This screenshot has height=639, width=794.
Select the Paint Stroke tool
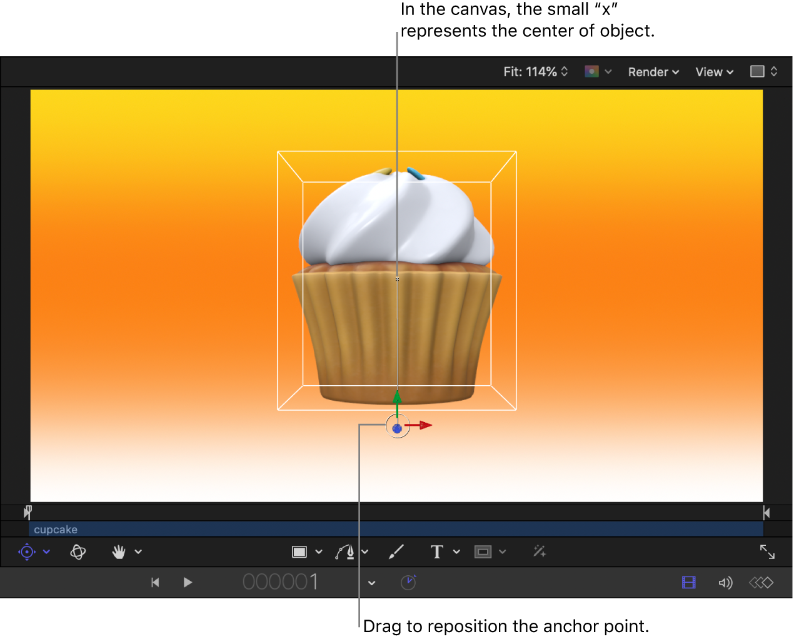(396, 551)
